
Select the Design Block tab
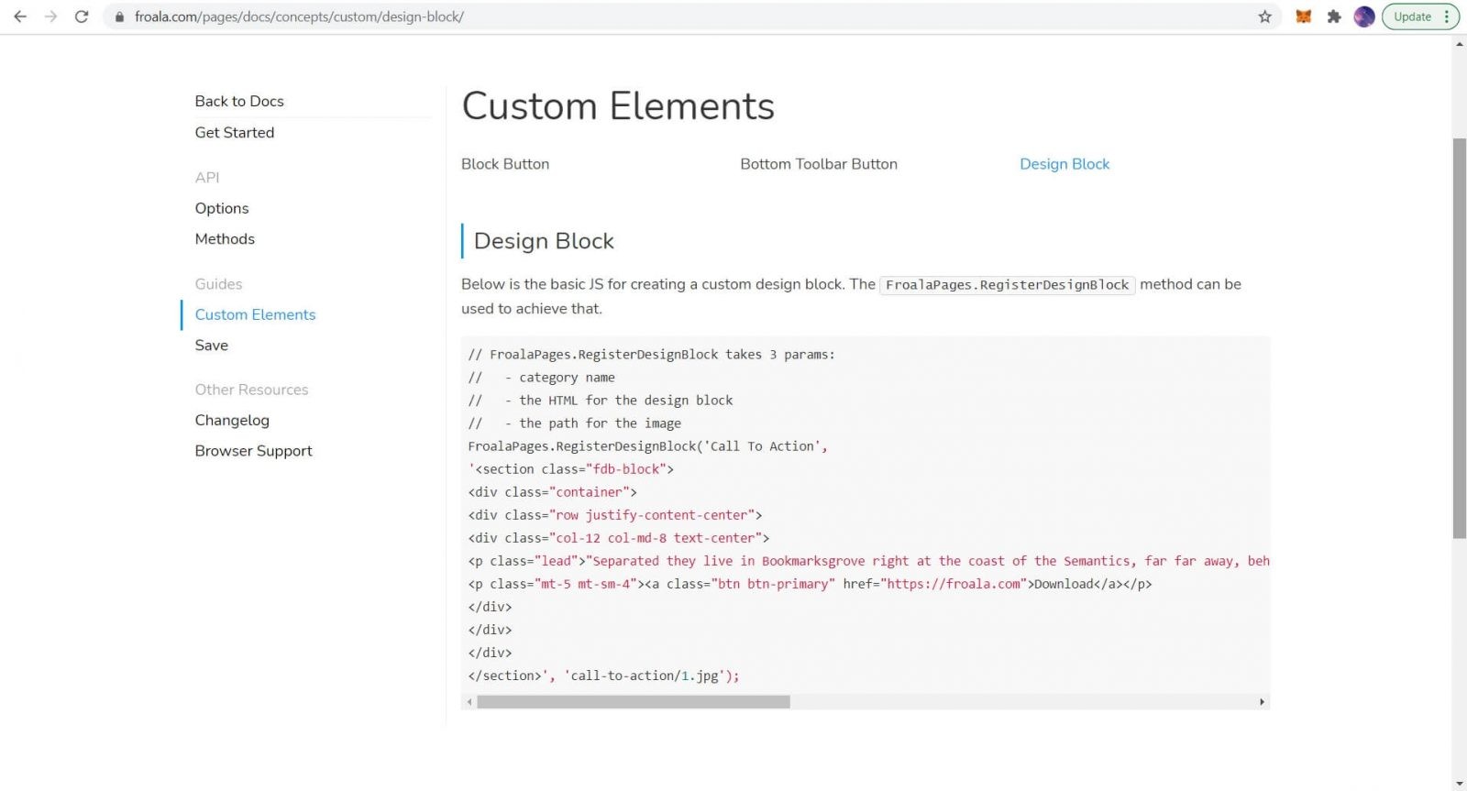pyautogui.click(x=1064, y=164)
